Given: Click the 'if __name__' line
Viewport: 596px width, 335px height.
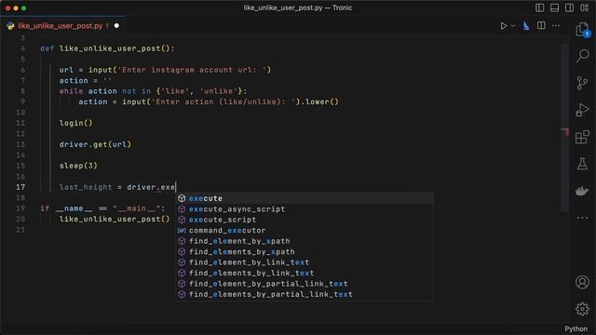Looking at the screenshot, I should point(102,208).
